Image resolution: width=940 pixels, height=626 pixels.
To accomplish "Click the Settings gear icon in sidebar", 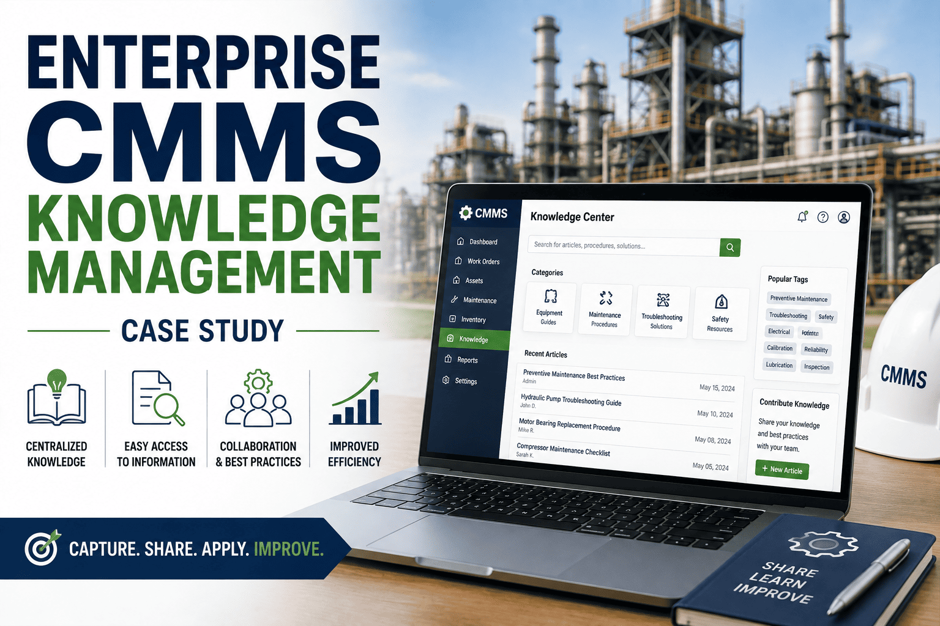I will click(x=446, y=380).
